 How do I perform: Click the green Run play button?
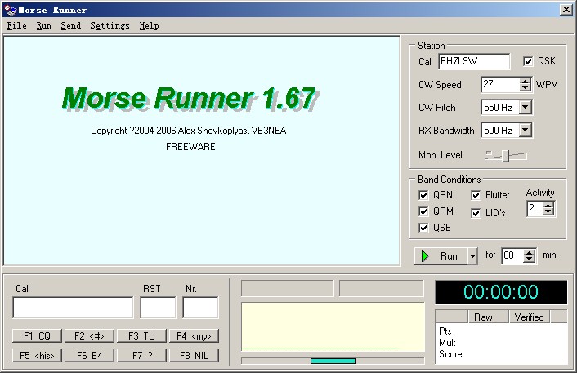441,255
